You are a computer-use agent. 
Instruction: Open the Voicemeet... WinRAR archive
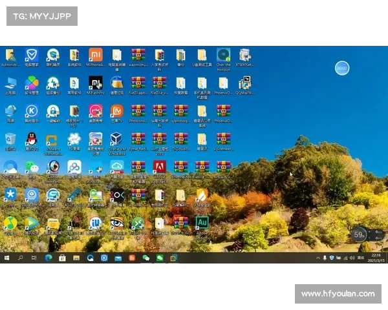coord(224,139)
